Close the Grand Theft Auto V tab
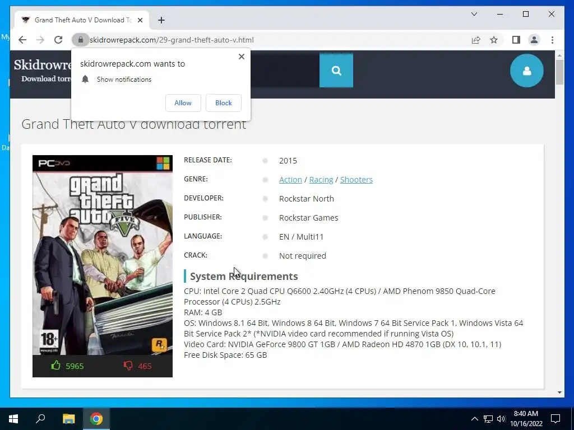Image resolution: width=574 pixels, height=430 pixels. pyautogui.click(x=140, y=20)
